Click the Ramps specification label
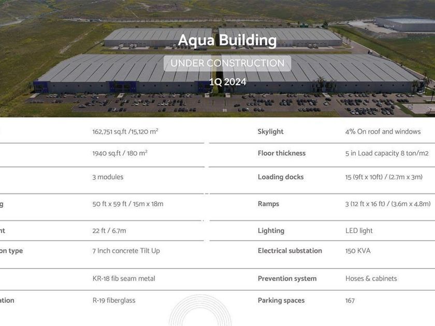 click(x=268, y=204)
